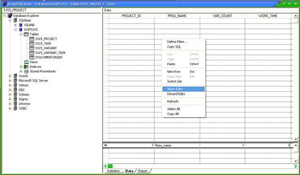This screenshot has width=300, height=175.
Task: Click the SYSCOMMITORDER table icon
Action: 32,57
